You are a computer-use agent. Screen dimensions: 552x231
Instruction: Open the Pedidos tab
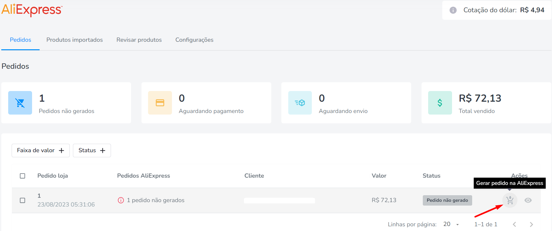click(20, 40)
